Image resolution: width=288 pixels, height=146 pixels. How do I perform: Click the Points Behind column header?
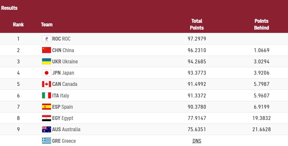click(x=261, y=24)
